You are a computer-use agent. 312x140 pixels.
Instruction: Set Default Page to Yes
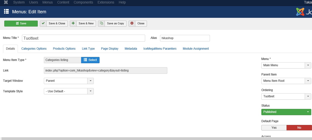(x=274, y=128)
